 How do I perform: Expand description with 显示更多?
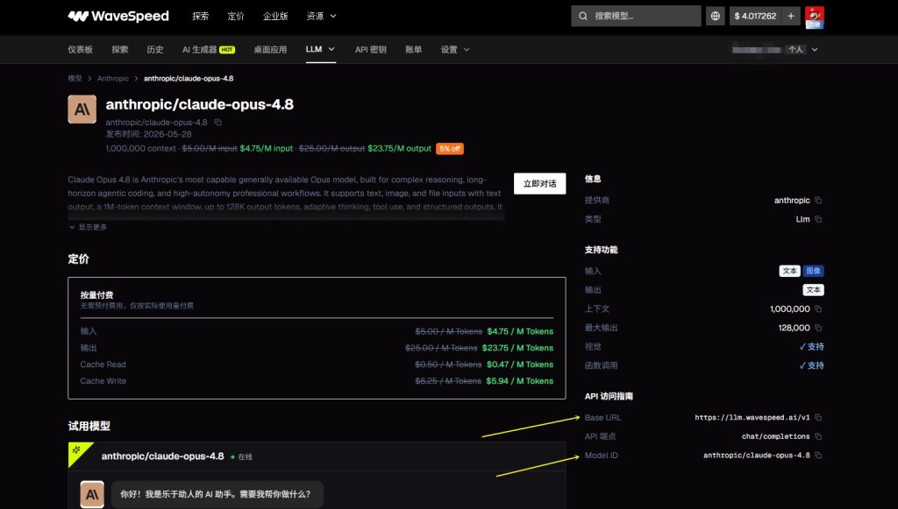[88, 227]
